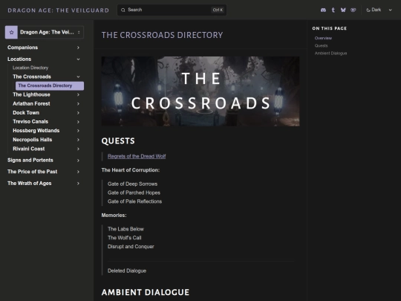Click THE CROSSROADS DIRECTORY page title
This screenshot has height=301, width=401.
tap(162, 35)
